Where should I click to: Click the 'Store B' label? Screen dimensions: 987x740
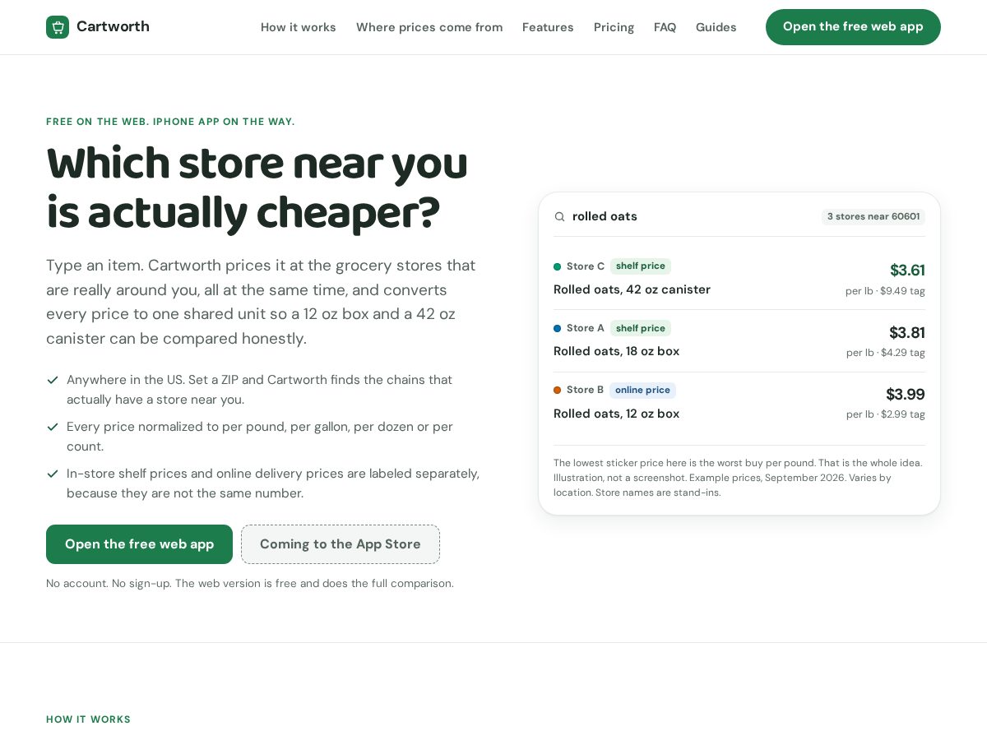586,390
